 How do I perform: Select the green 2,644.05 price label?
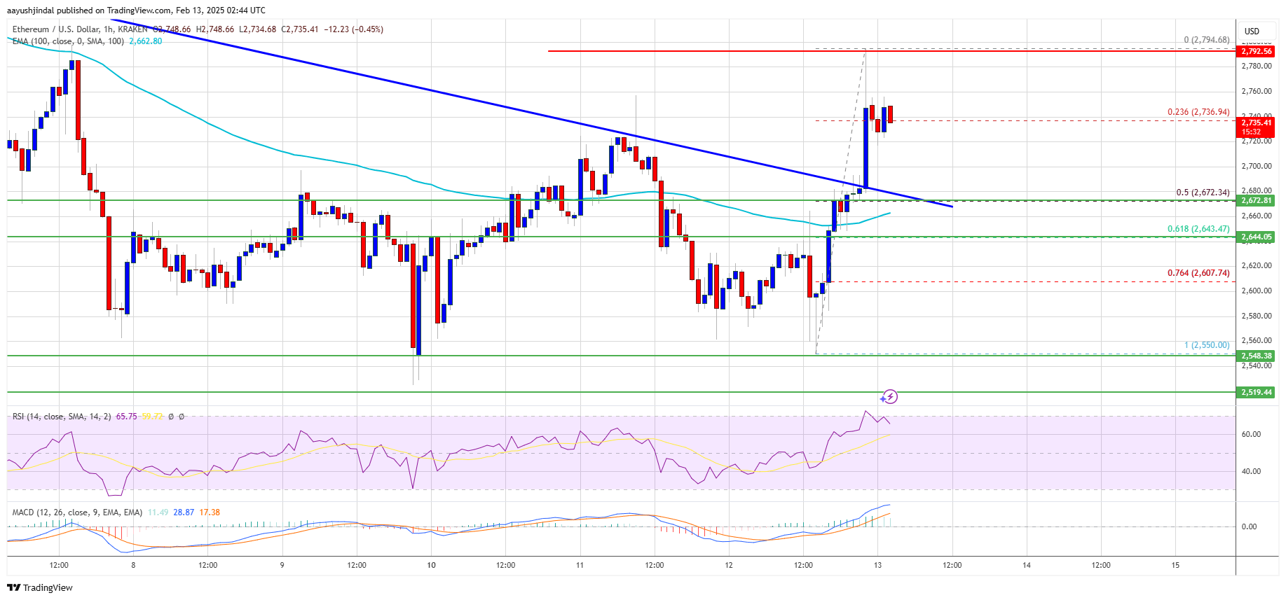coord(1257,237)
